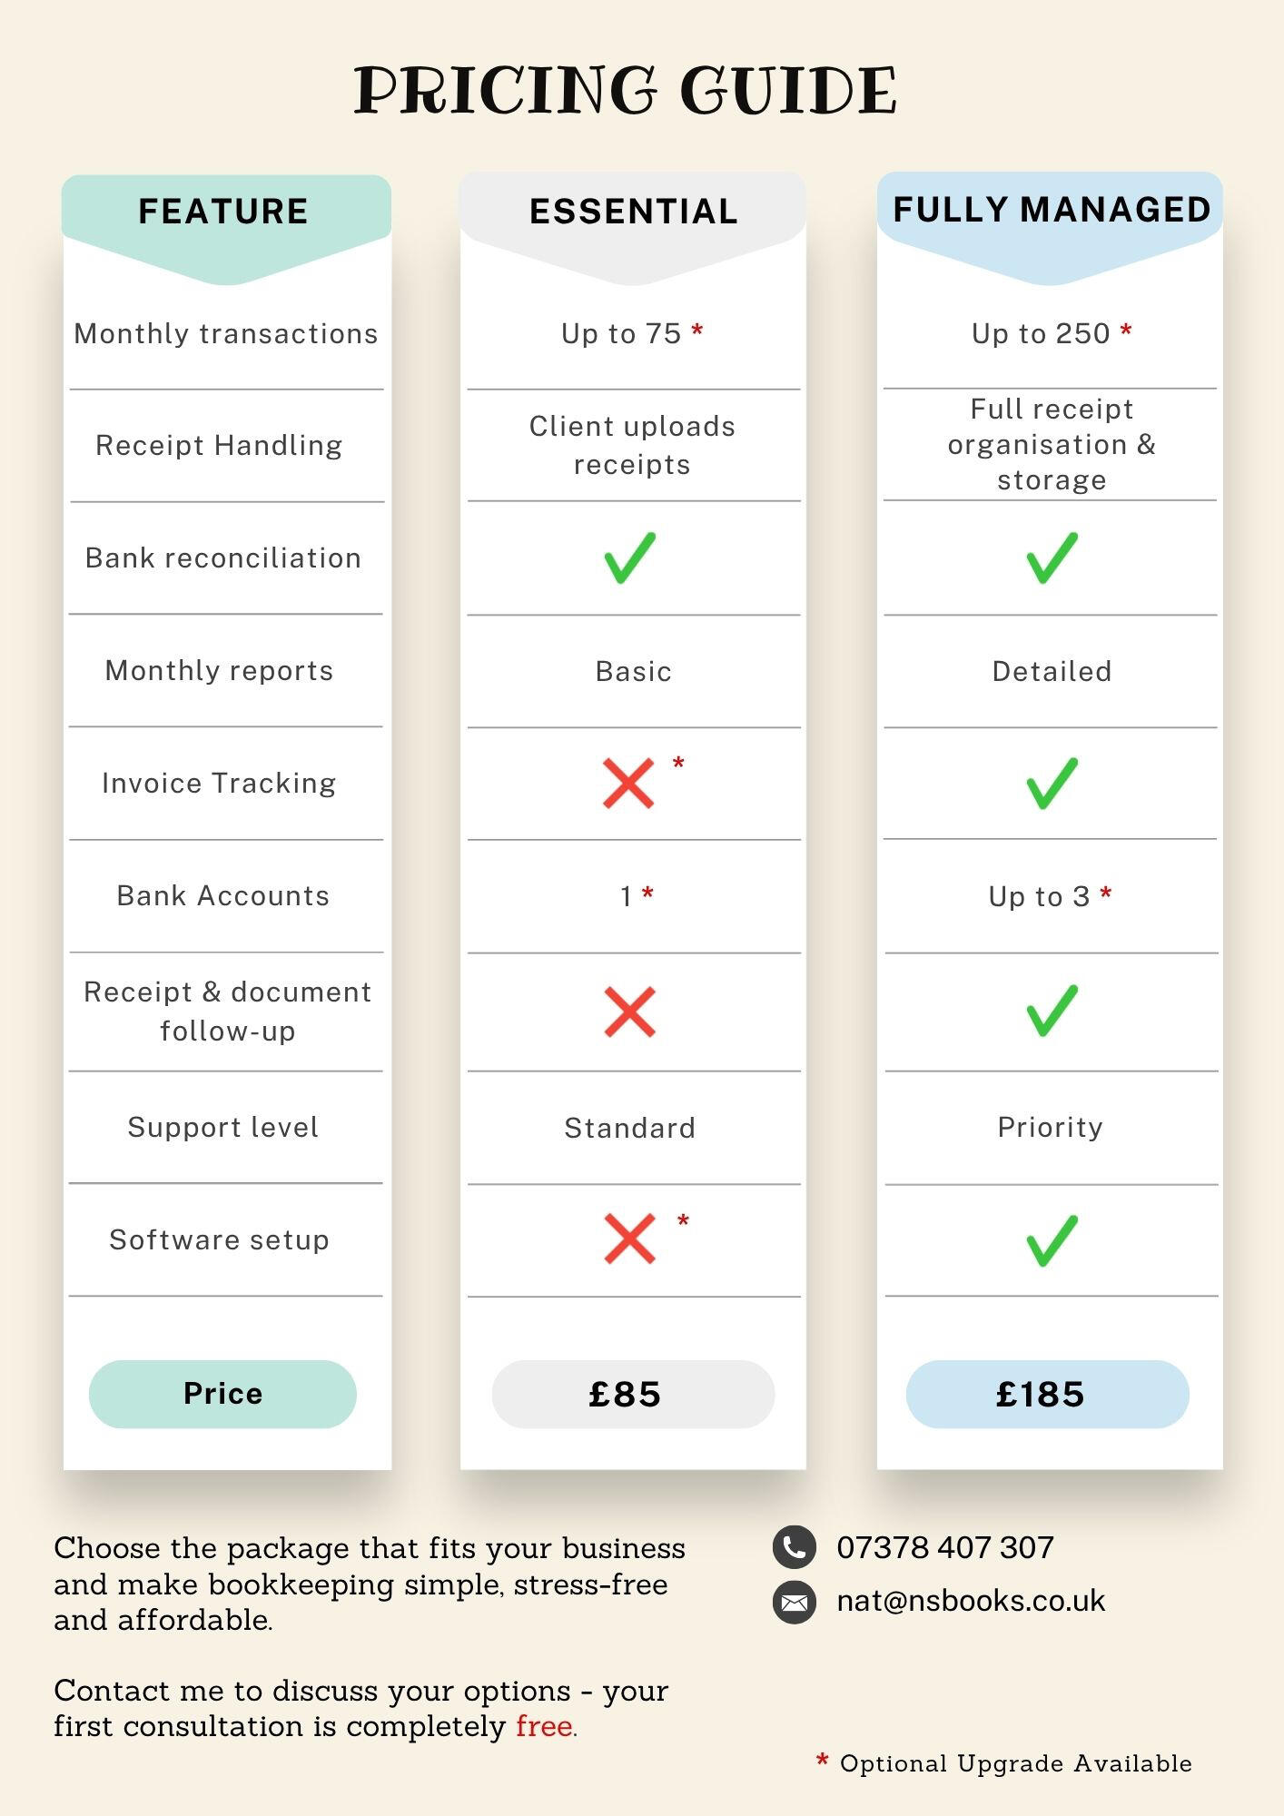The image size is (1284, 1816).
Task: Click the phone number 07378 407 307
Action: coord(945,1547)
